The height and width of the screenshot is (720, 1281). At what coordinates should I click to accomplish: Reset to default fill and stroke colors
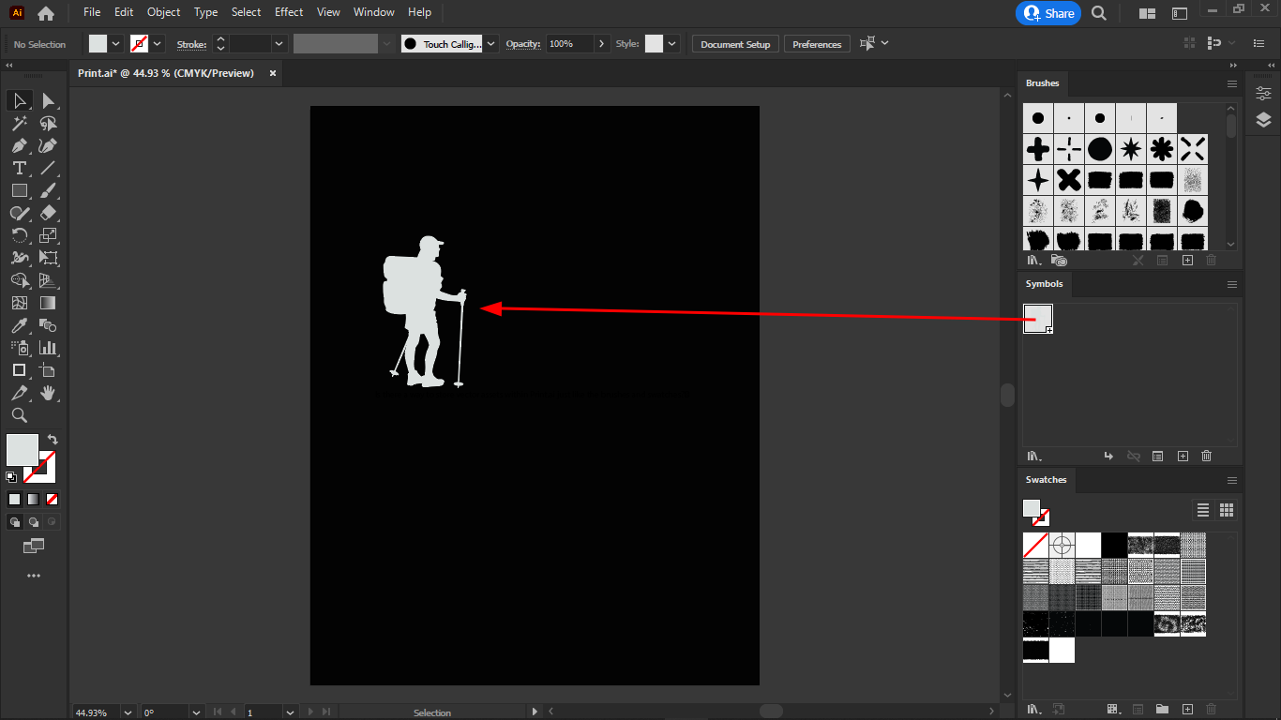point(10,477)
